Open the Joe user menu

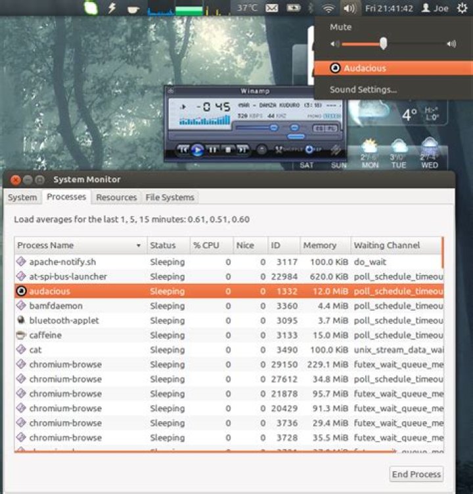click(x=435, y=8)
